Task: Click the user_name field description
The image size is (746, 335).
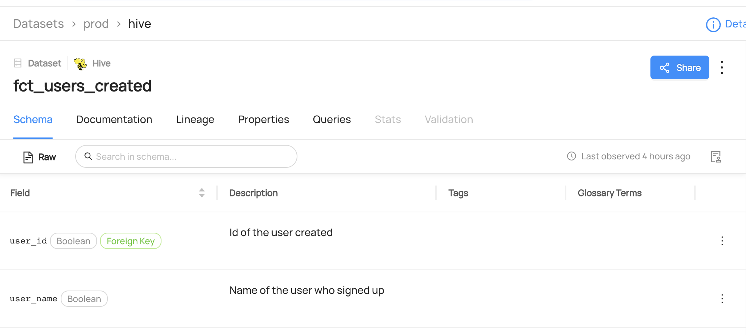Action: (x=306, y=291)
